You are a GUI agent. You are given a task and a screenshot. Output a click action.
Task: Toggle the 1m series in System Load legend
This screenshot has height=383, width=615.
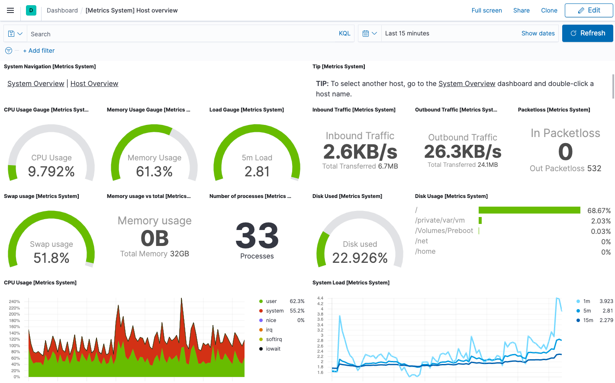(x=586, y=301)
